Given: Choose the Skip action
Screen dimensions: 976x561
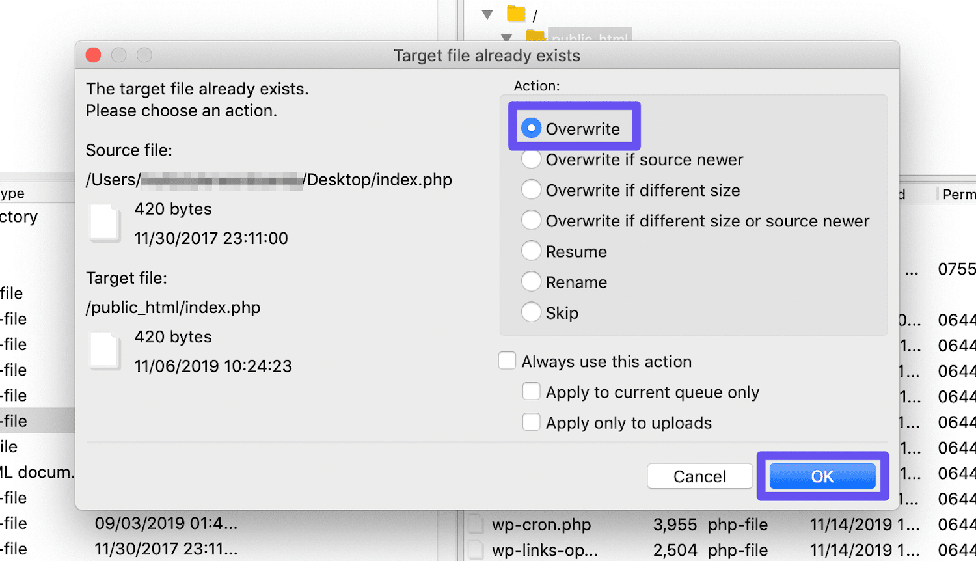Looking at the screenshot, I should click(531, 312).
